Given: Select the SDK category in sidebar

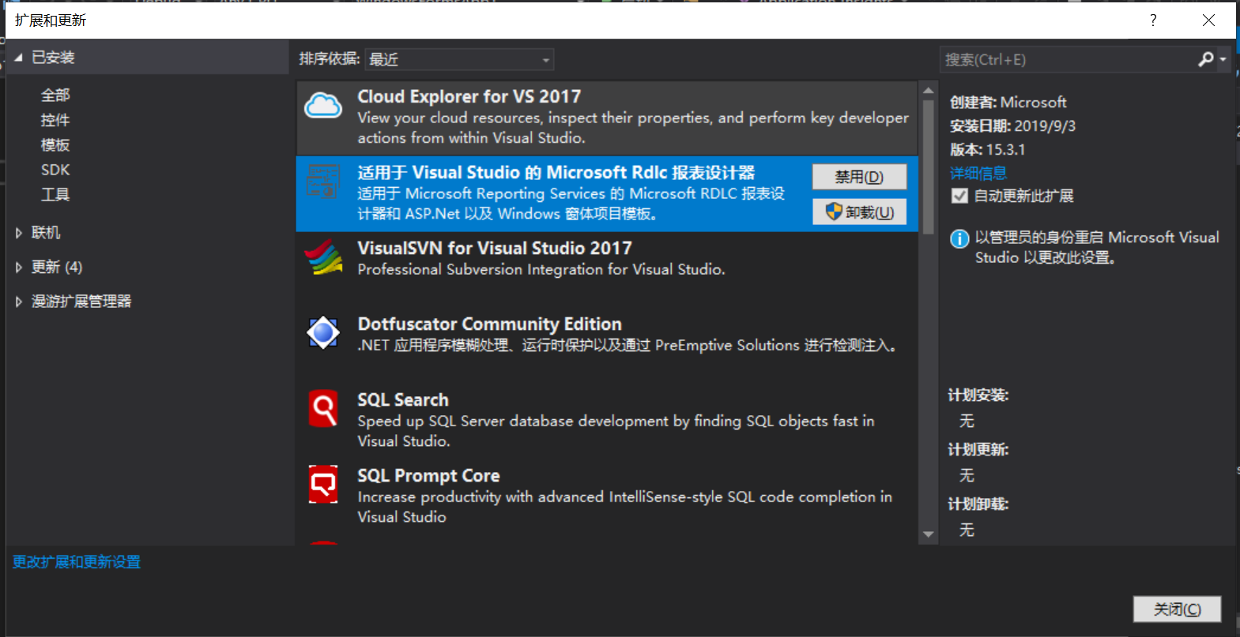Looking at the screenshot, I should [x=55, y=169].
